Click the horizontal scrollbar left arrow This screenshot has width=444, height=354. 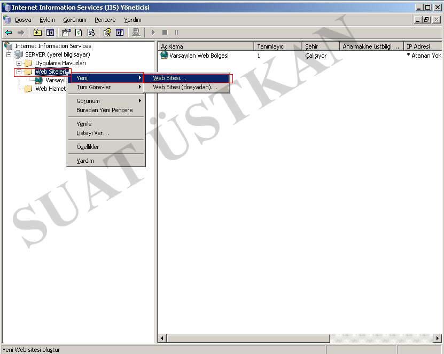coord(162,338)
